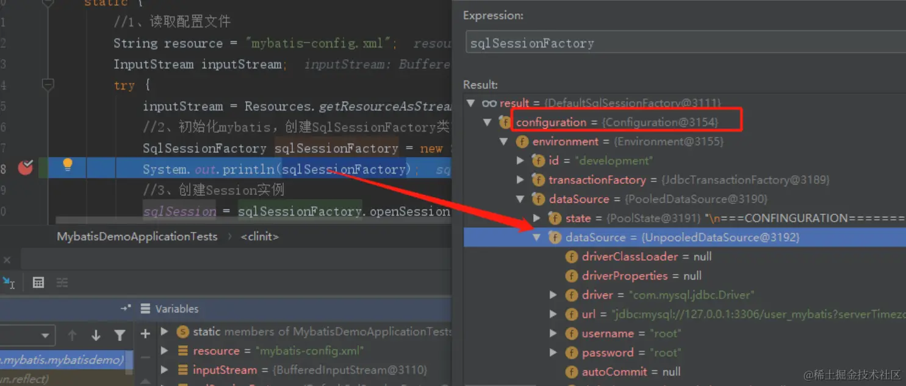
Task: Expand the password field node
Action: click(553, 353)
